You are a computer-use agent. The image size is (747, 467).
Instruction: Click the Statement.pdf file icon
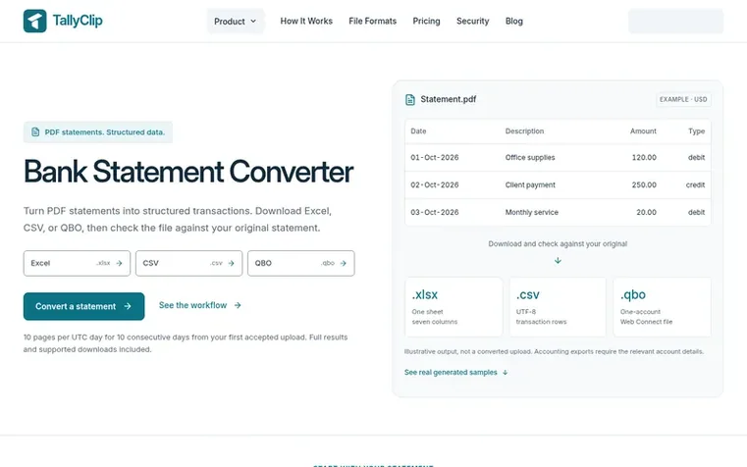point(410,99)
